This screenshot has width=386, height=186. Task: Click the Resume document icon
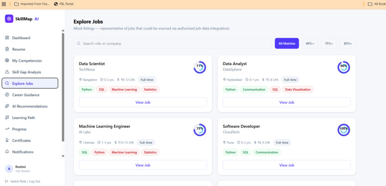[x=7, y=49]
